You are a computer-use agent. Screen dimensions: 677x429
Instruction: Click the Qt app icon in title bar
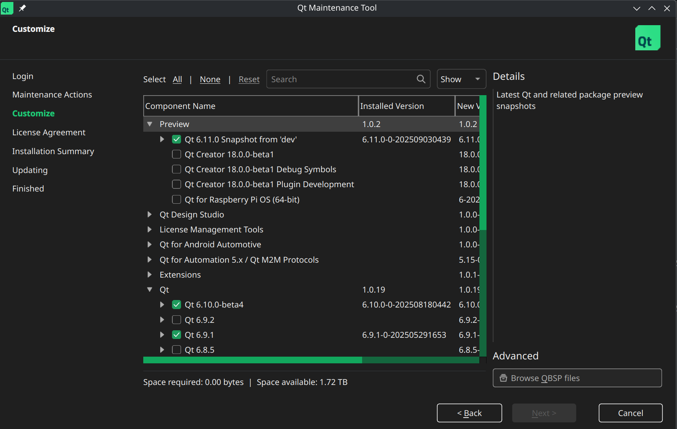point(7,8)
